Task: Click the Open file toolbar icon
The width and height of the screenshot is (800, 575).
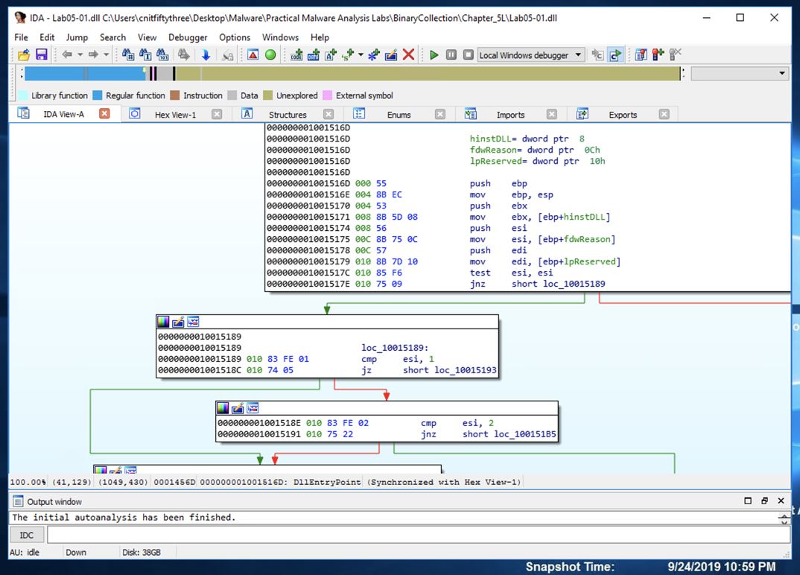Action: [24, 55]
